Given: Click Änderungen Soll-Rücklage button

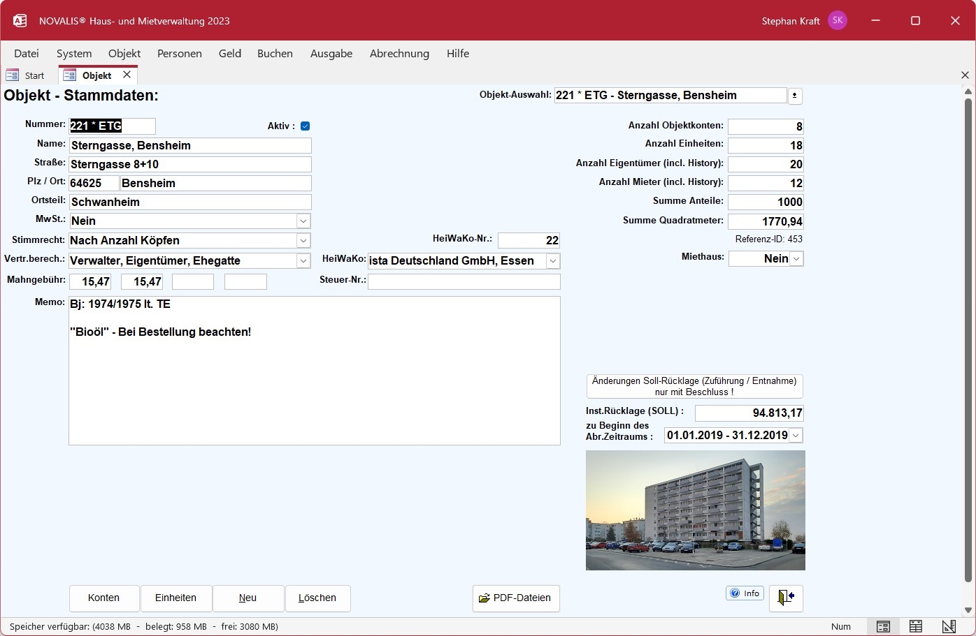Looking at the screenshot, I should point(694,386).
